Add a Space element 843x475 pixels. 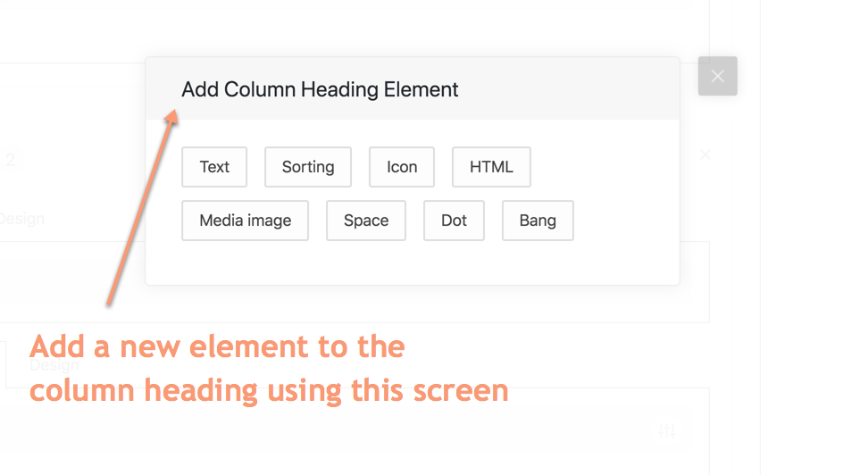point(366,221)
